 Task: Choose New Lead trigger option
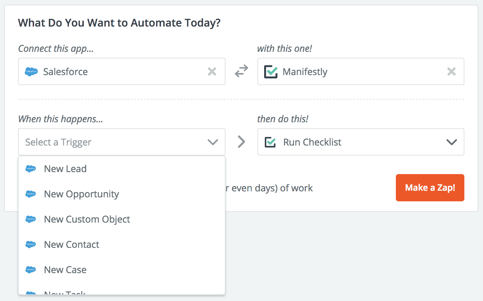[x=65, y=169]
